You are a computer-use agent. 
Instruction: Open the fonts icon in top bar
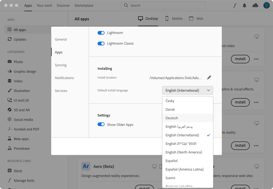click(x=235, y=6)
